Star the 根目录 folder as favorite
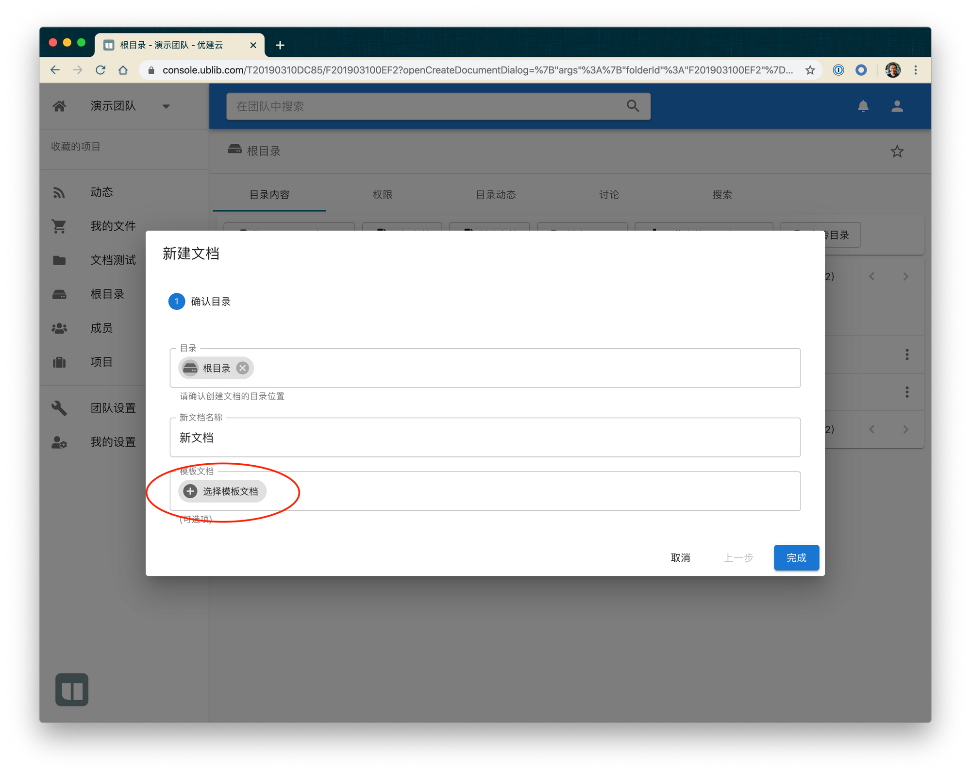The image size is (971, 775). click(x=897, y=152)
